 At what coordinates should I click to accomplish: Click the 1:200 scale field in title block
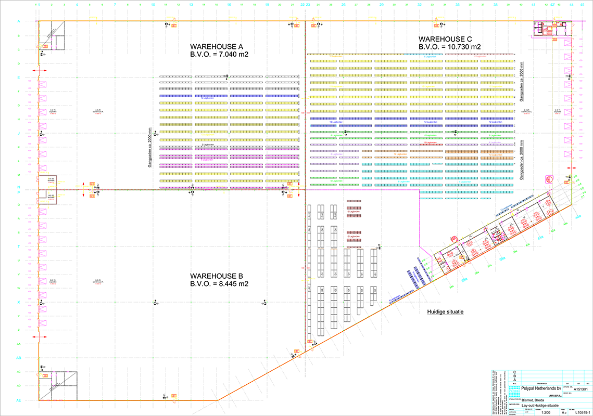pyautogui.click(x=546, y=412)
